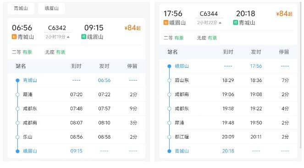
Task: Click the 4分 stop duration in C6344
Action: (285, 108)
